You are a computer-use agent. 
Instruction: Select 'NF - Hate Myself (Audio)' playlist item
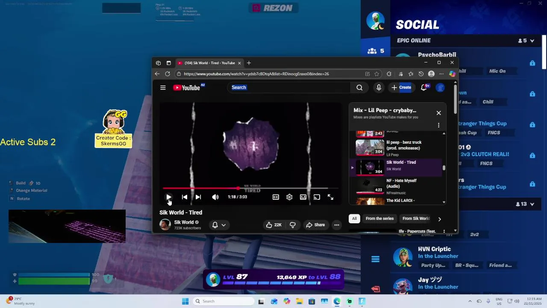pos(396,186)
